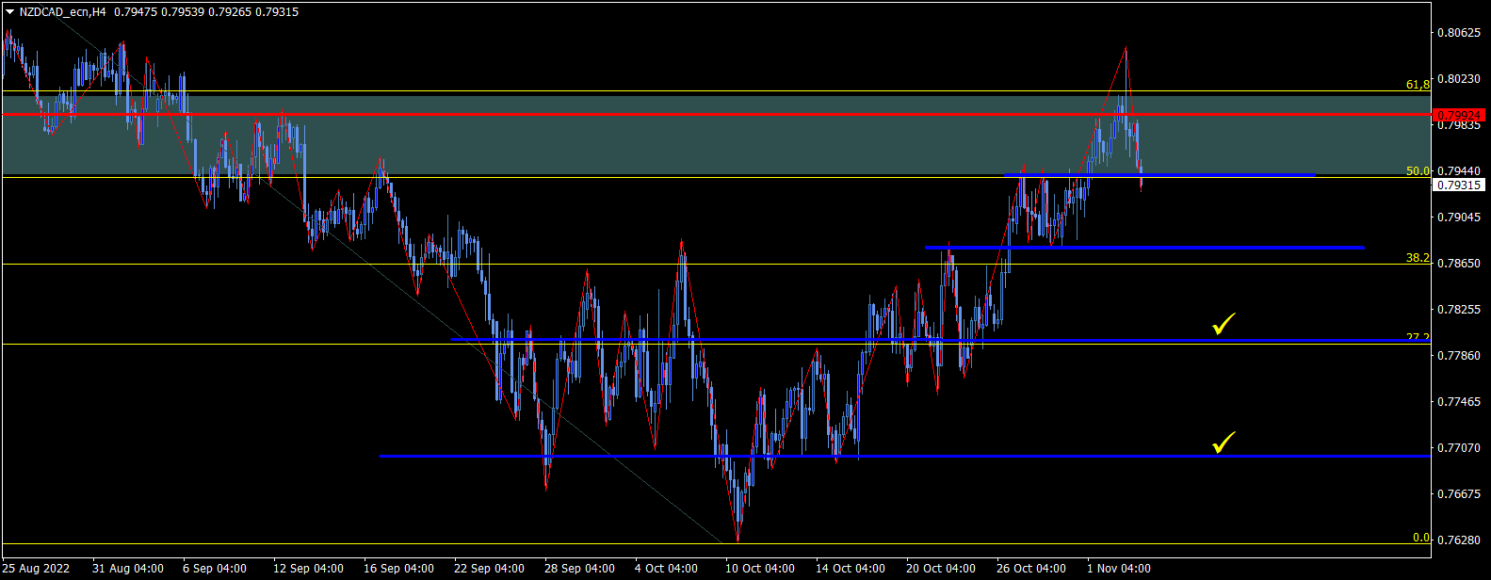Click the 0.77860 price axis label
The height and width of the screenshot is (580, 1491).
click(1459, 356)
